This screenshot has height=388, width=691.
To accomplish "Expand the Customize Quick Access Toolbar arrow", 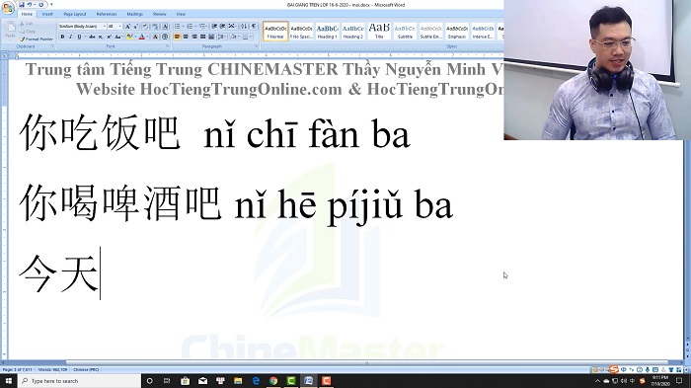I will point(51,4).
